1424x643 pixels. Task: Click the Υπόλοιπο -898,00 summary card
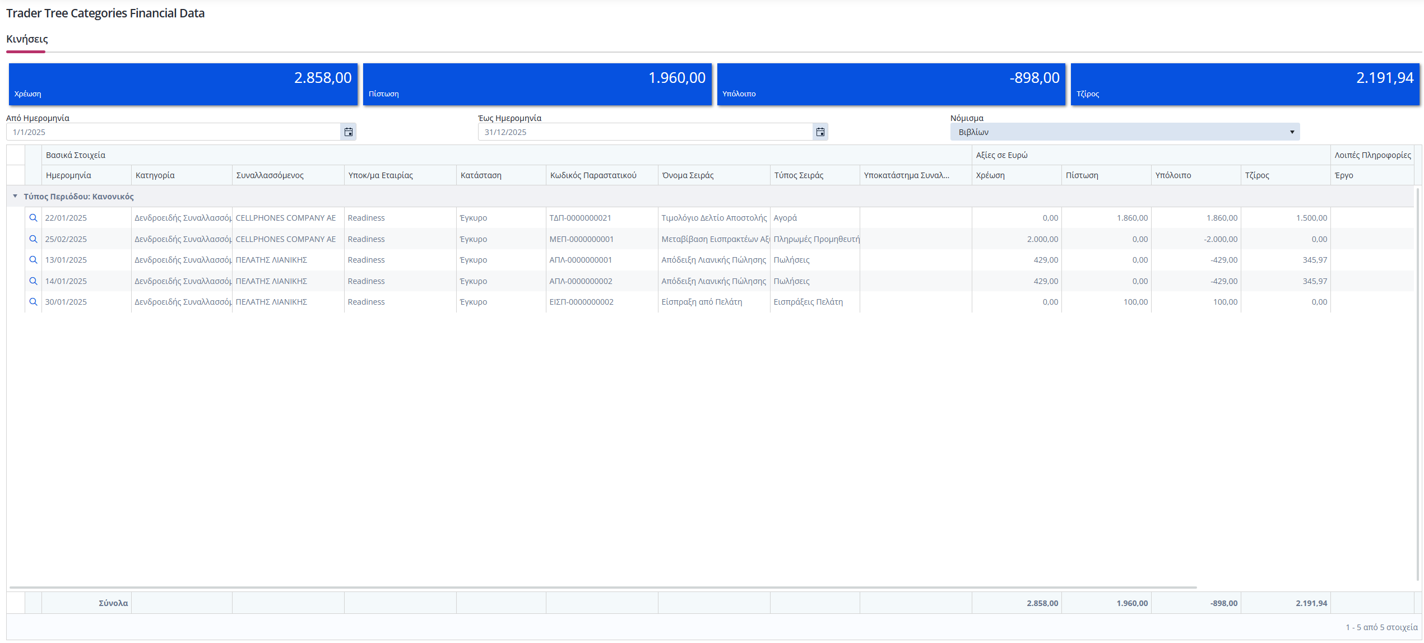pyautogui.click(x=891, y=84)
